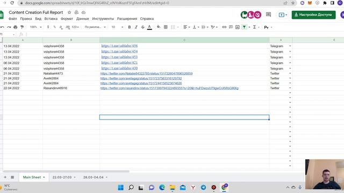Open the meeting presentation button
The height and width of the screenshot is (193, 344).
283,15
